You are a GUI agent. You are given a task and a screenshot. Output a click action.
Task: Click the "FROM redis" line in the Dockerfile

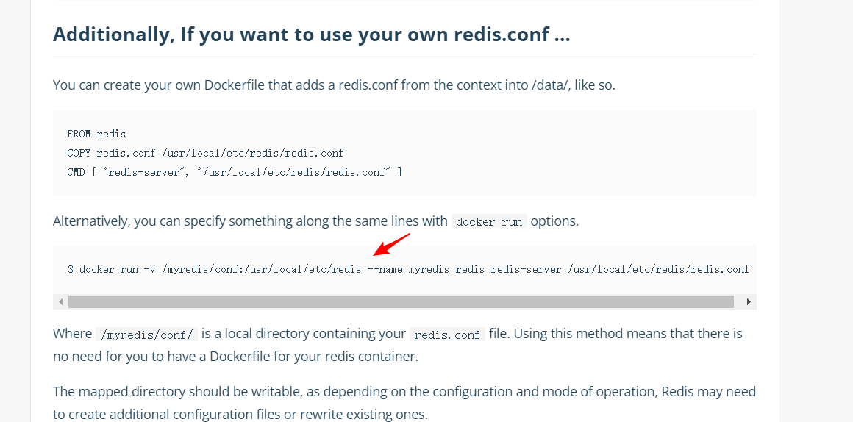click(x=96, y=134)
